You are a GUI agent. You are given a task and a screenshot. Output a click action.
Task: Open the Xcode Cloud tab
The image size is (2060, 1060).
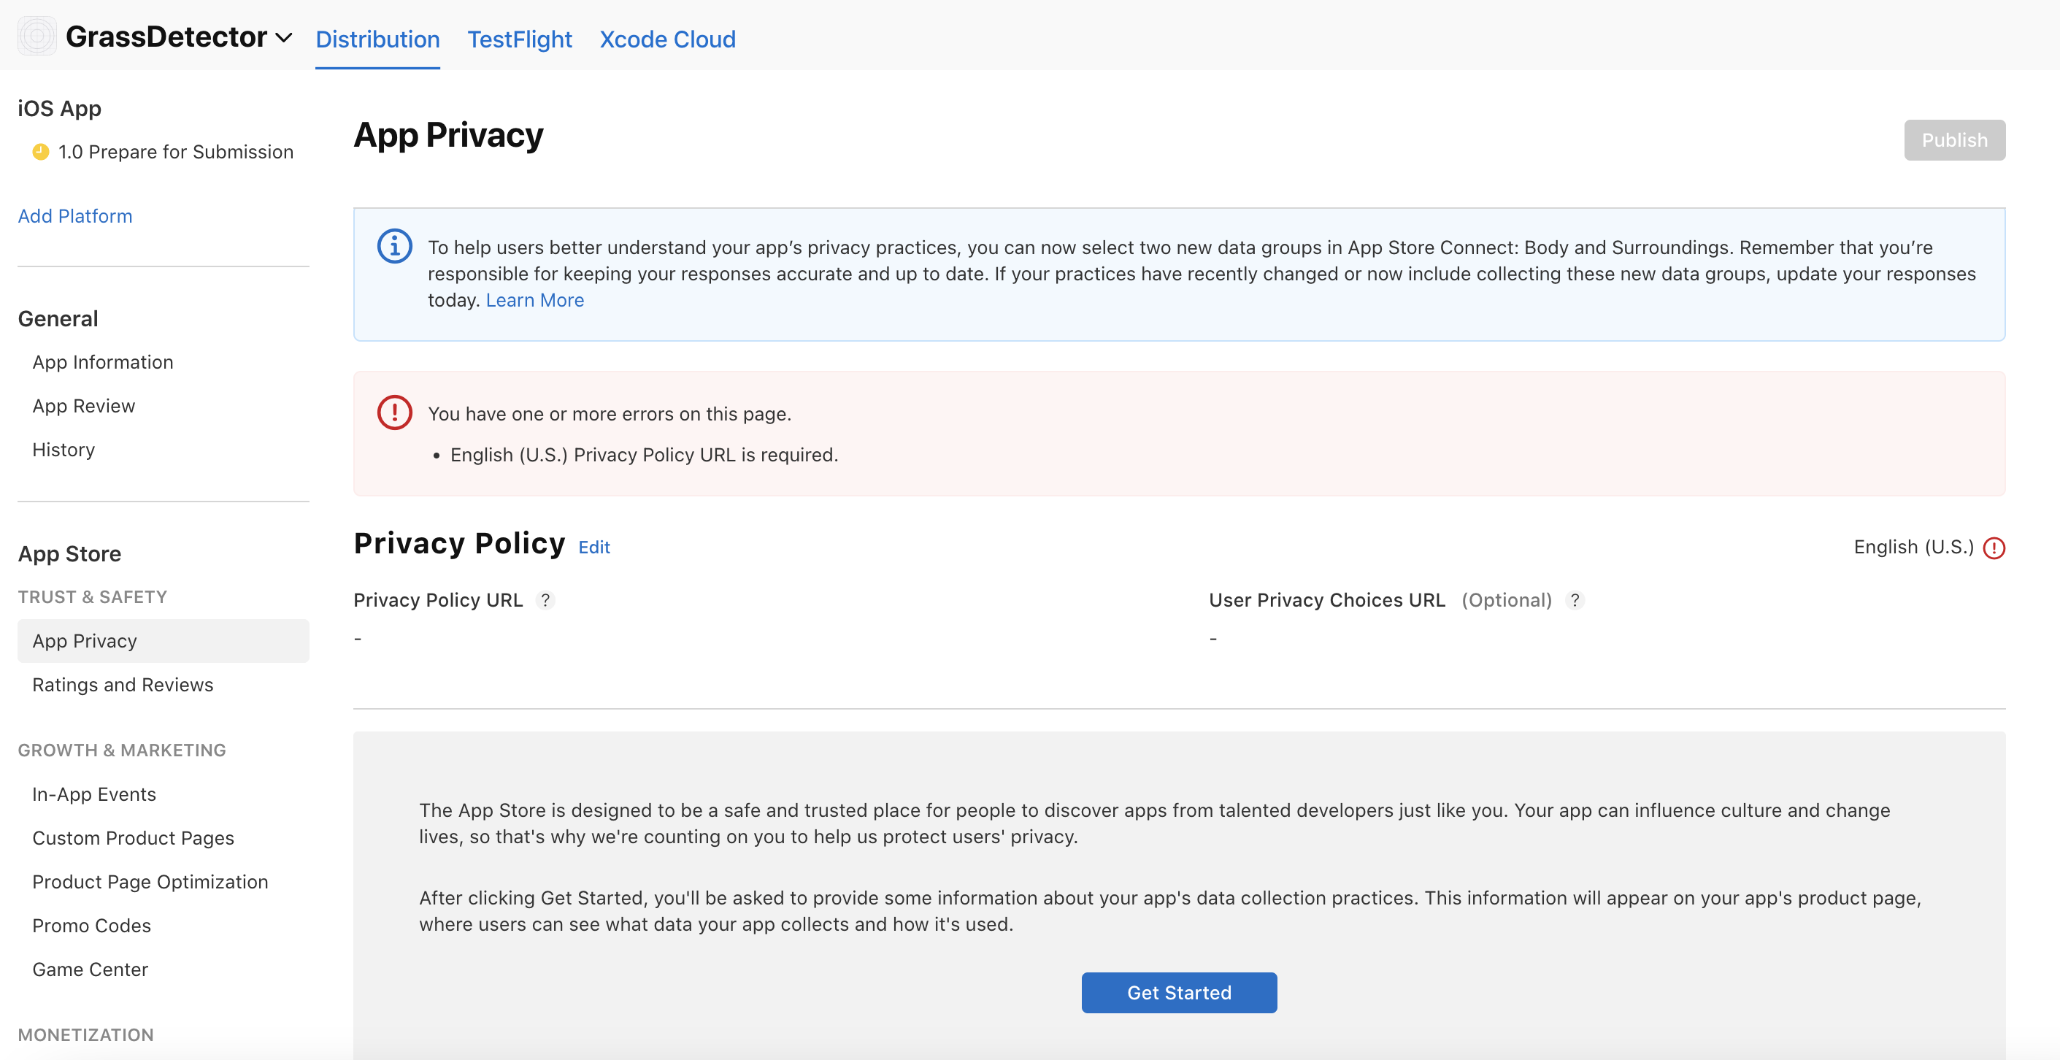[667, 39]
